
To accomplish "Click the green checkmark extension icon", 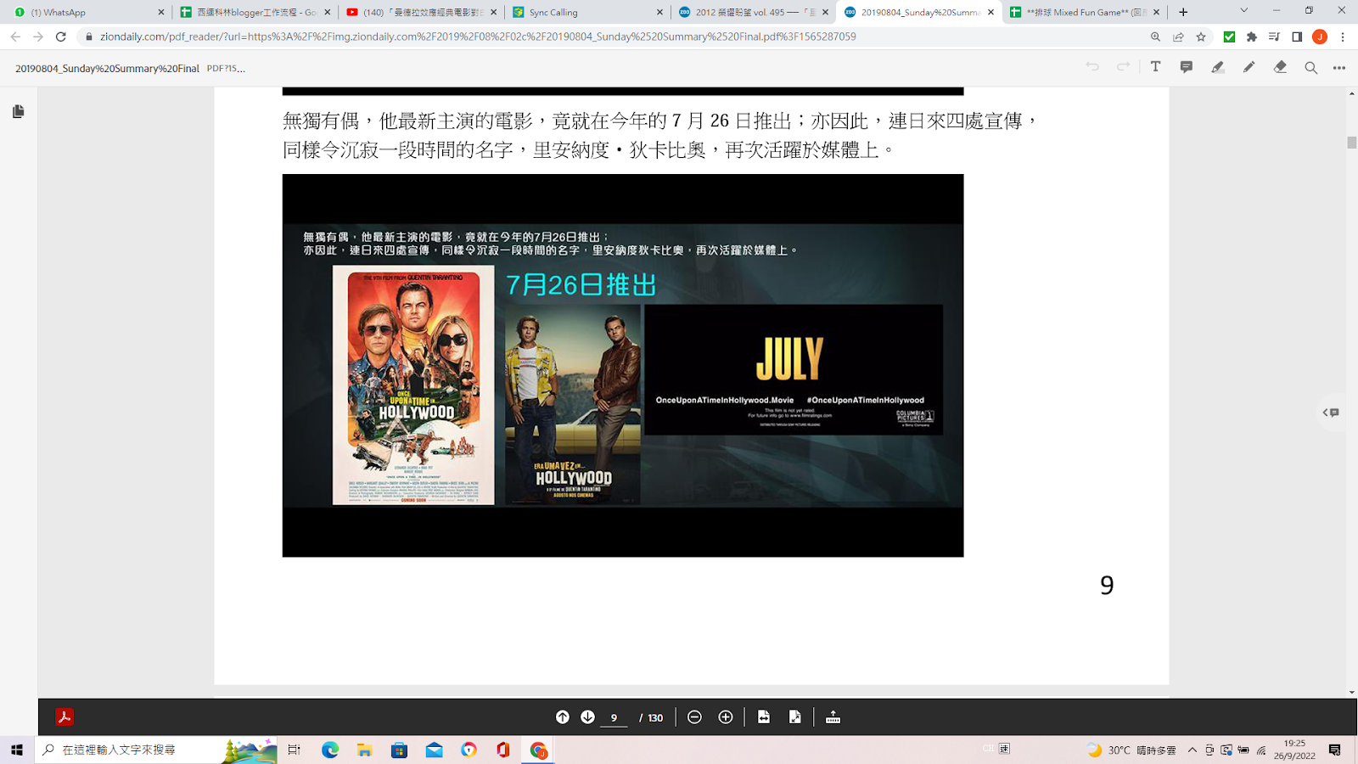I will (x=1229, y=37).
